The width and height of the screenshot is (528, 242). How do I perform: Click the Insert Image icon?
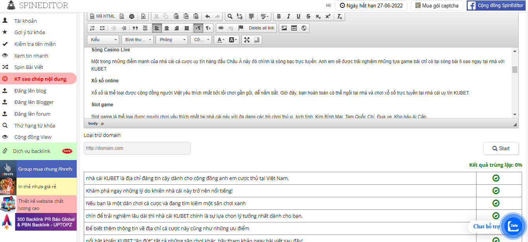click(284, 28)
